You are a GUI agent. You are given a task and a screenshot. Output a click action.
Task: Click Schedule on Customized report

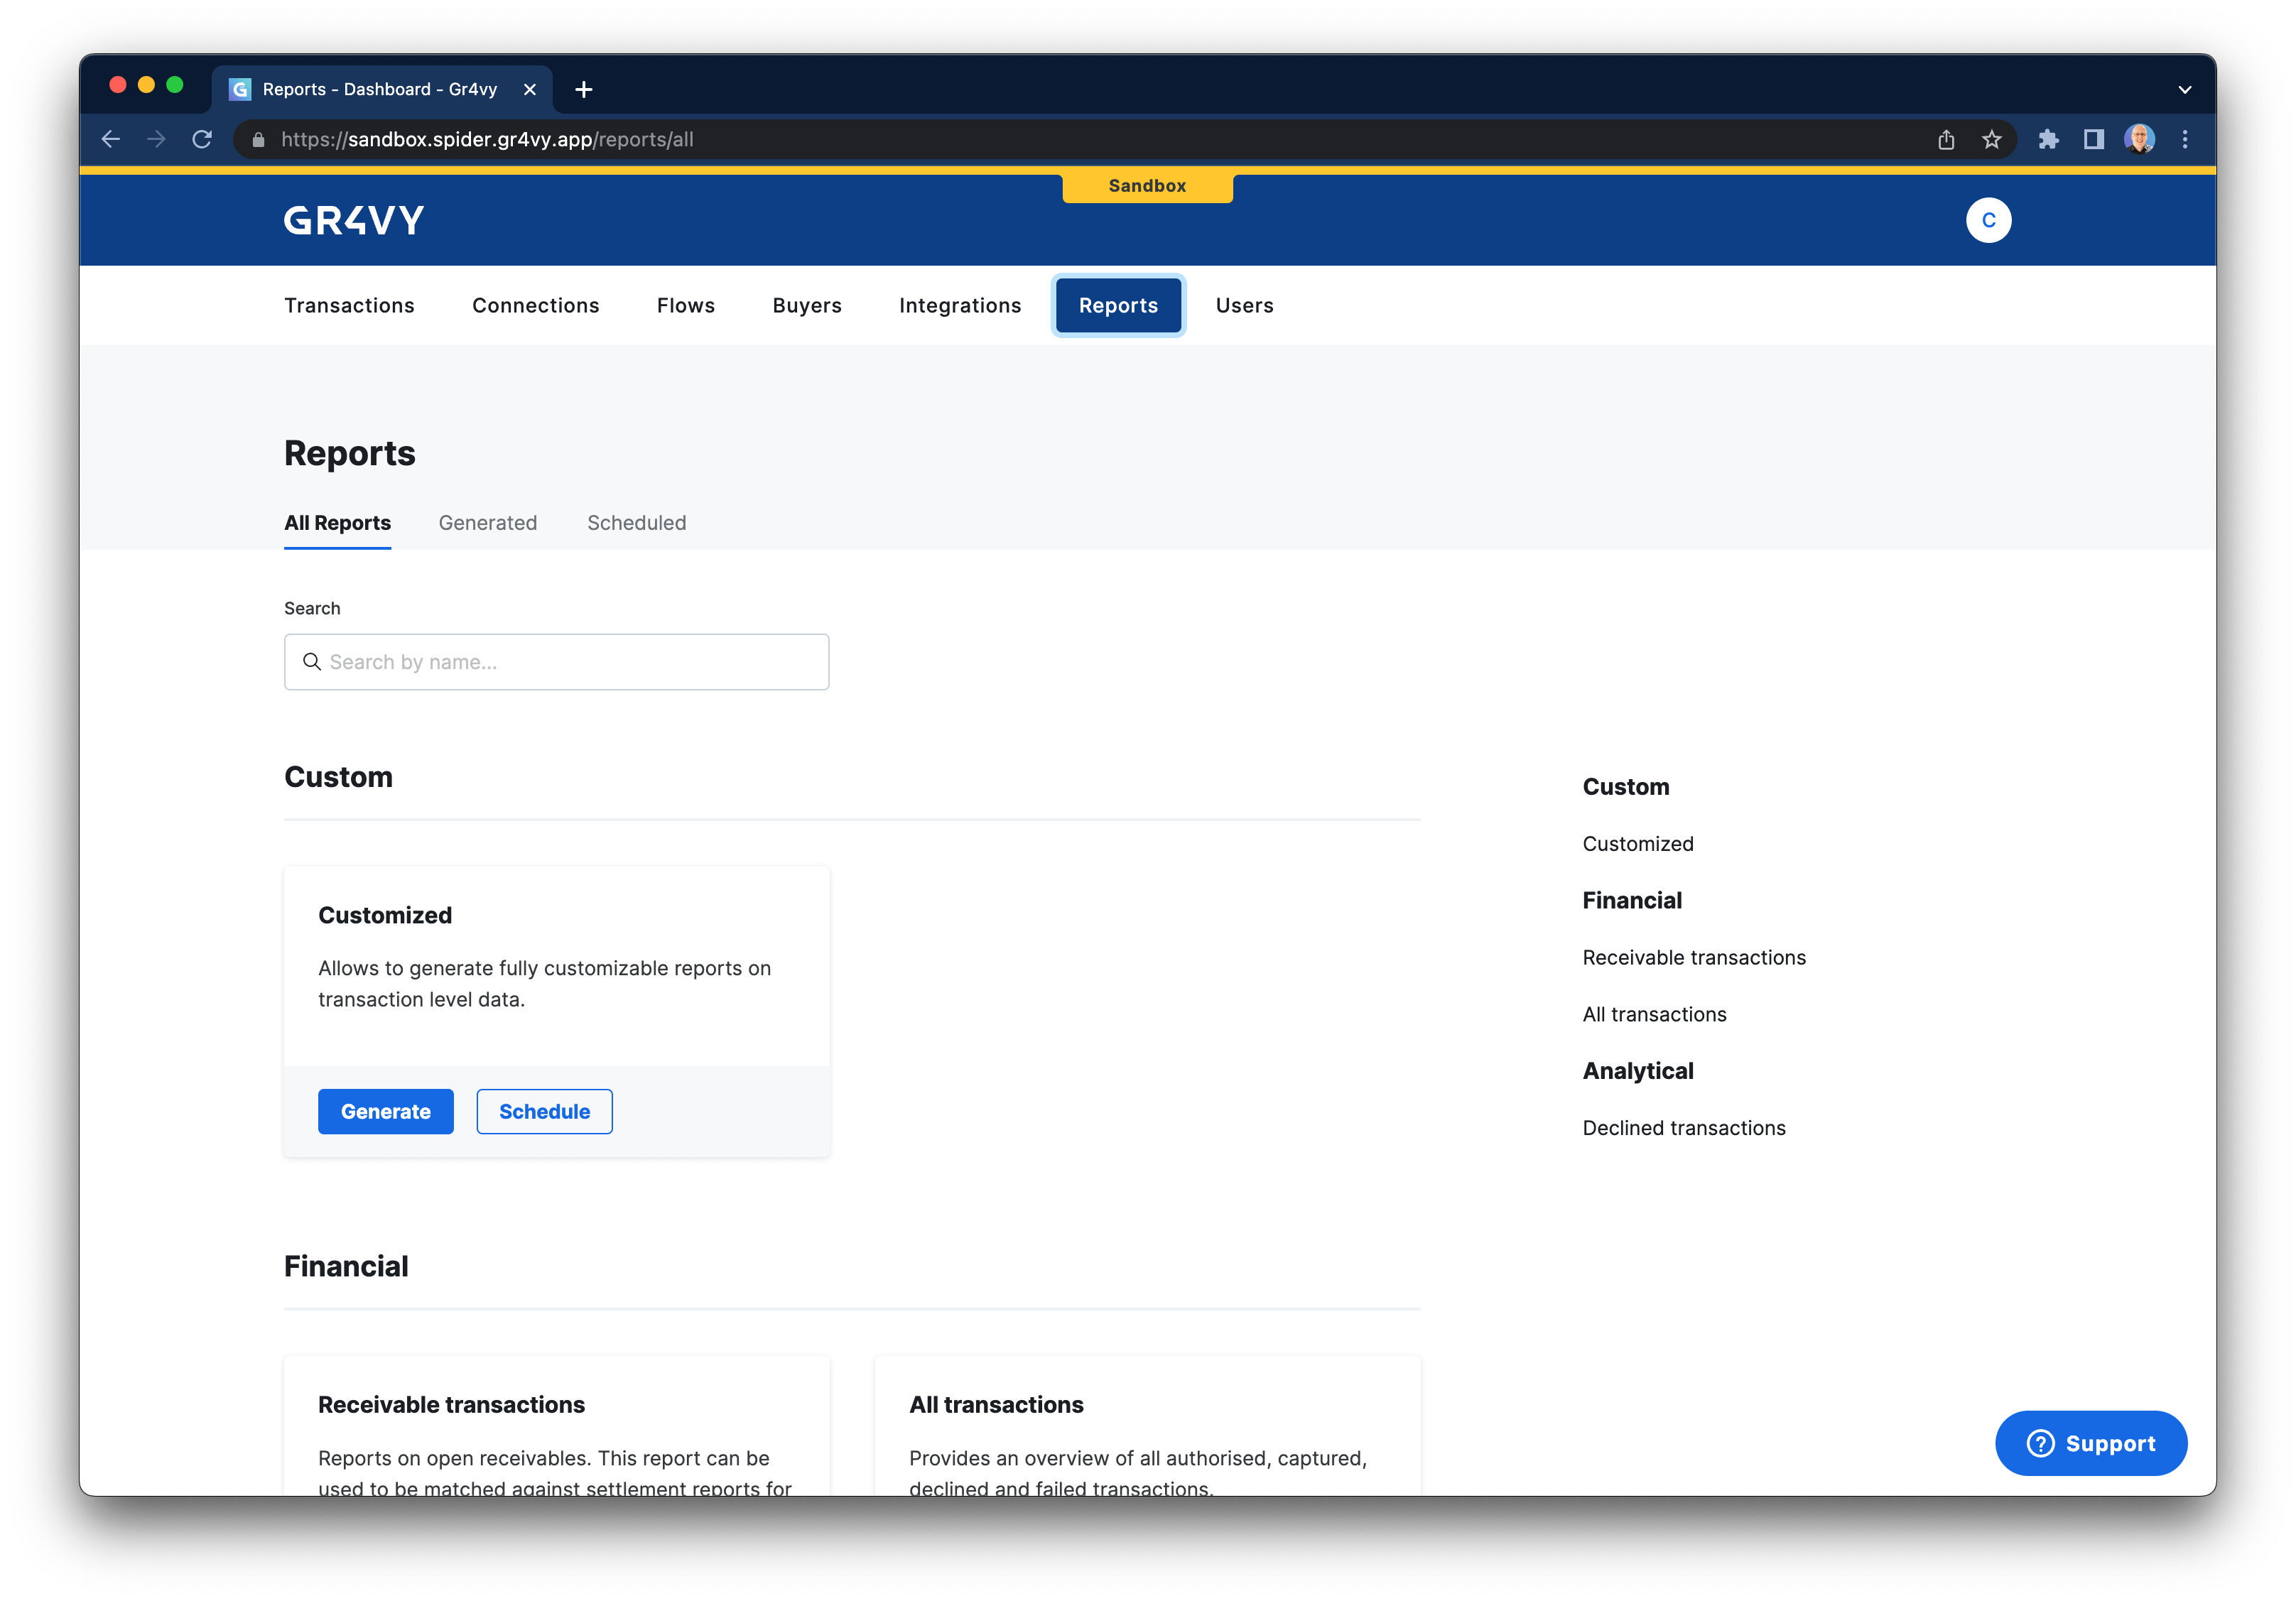tap(544, 1111)
